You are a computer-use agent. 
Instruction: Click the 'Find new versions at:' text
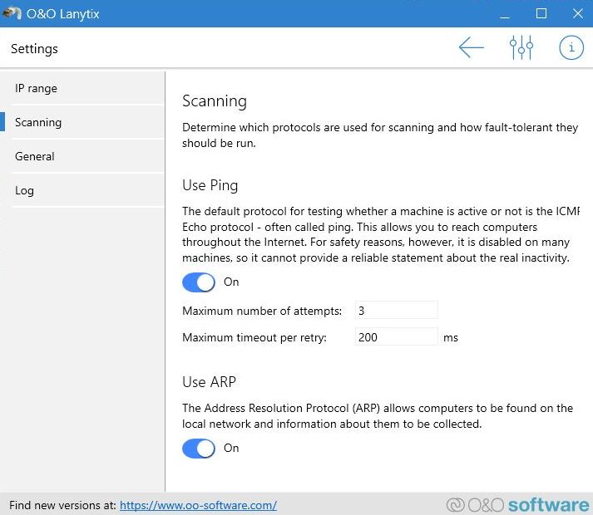[62, 505]
